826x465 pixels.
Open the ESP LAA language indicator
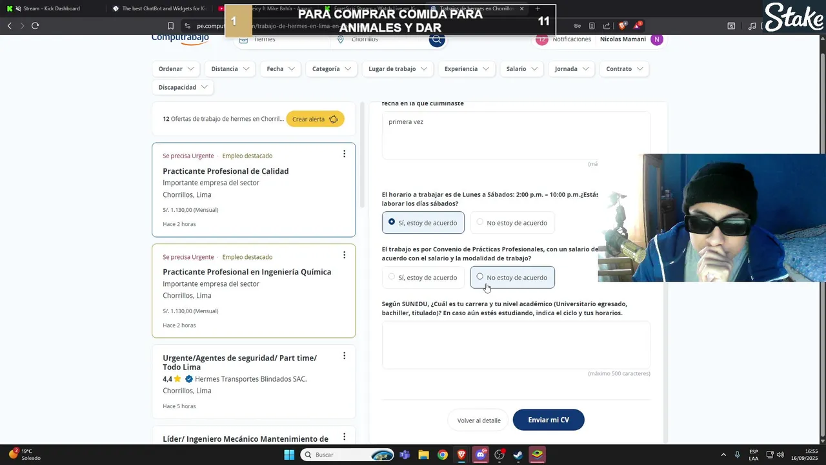pos(754,455)
